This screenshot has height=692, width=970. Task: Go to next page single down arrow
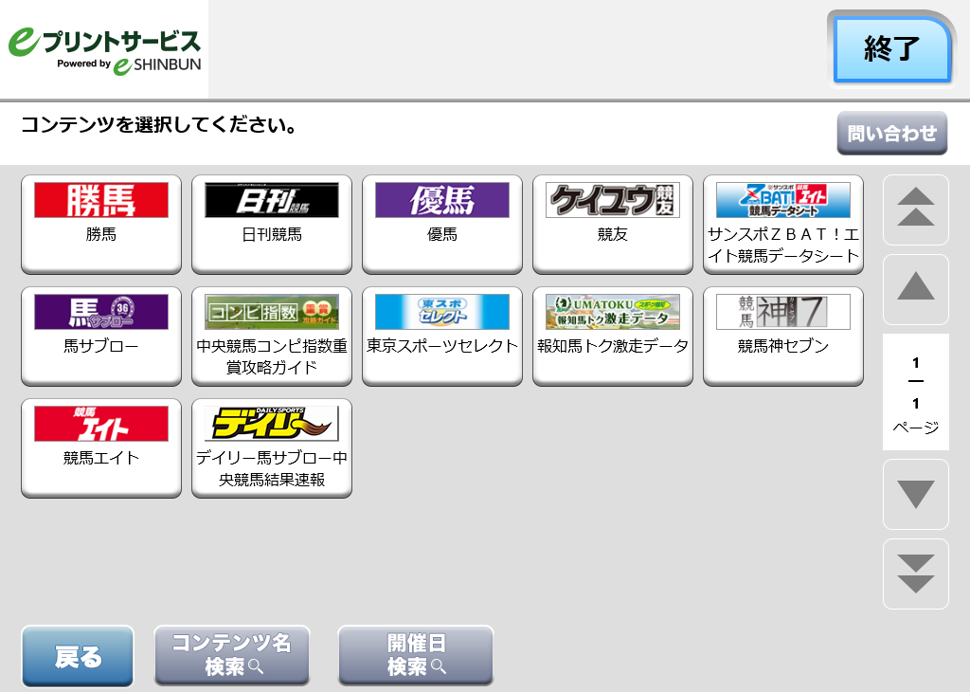[x=916, y=494]
